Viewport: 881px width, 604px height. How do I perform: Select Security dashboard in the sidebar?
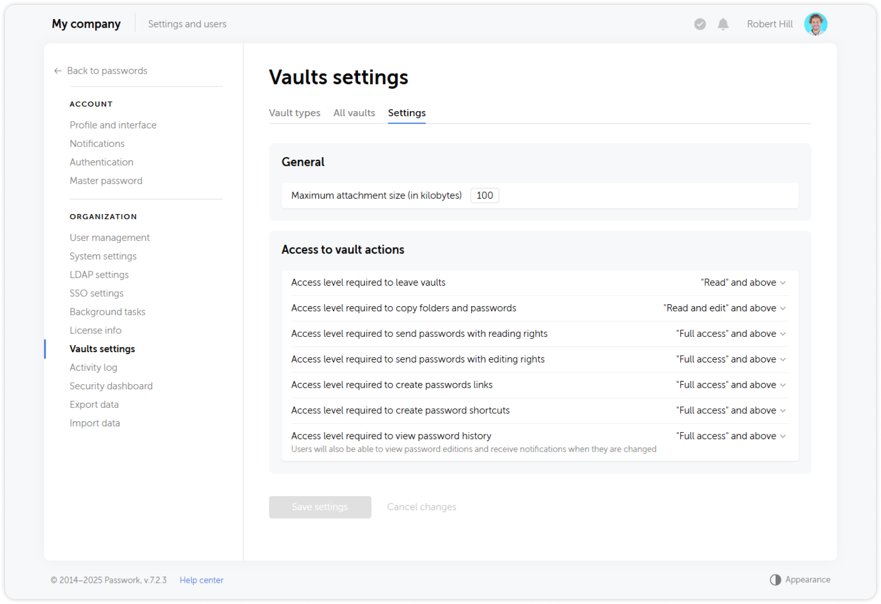click(x=111, y=386)
